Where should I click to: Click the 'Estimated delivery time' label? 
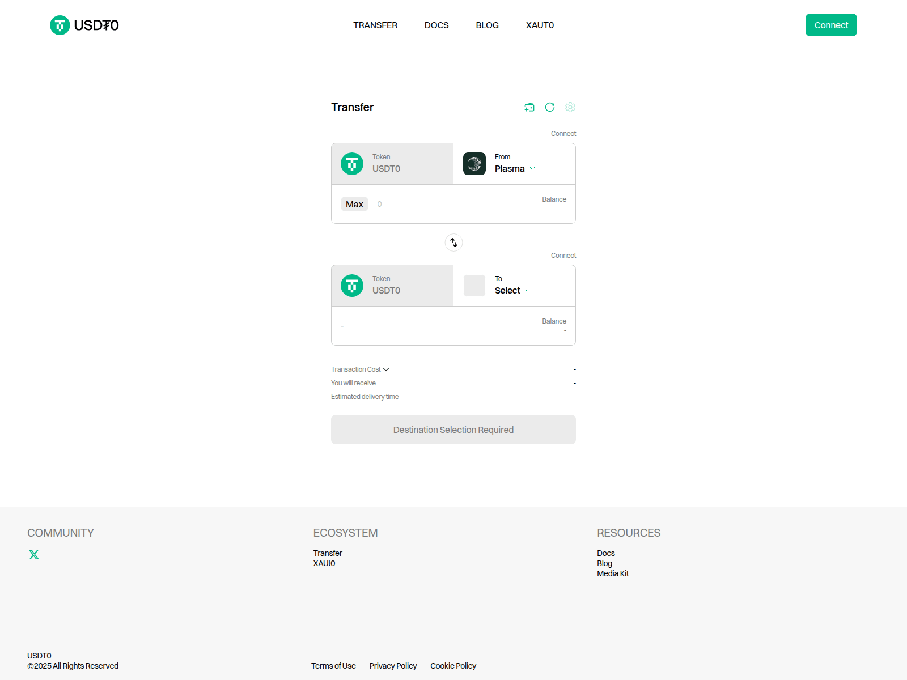[365, 397]
